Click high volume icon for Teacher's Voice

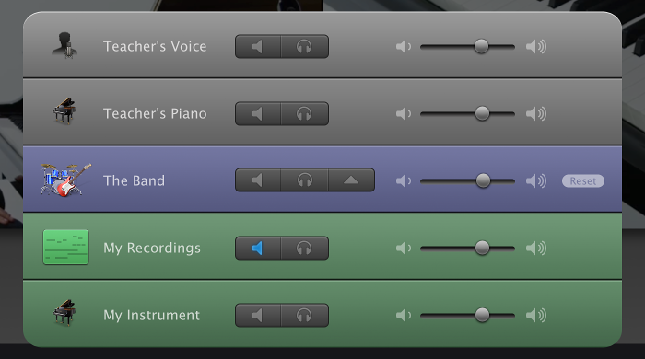(536, 46)
